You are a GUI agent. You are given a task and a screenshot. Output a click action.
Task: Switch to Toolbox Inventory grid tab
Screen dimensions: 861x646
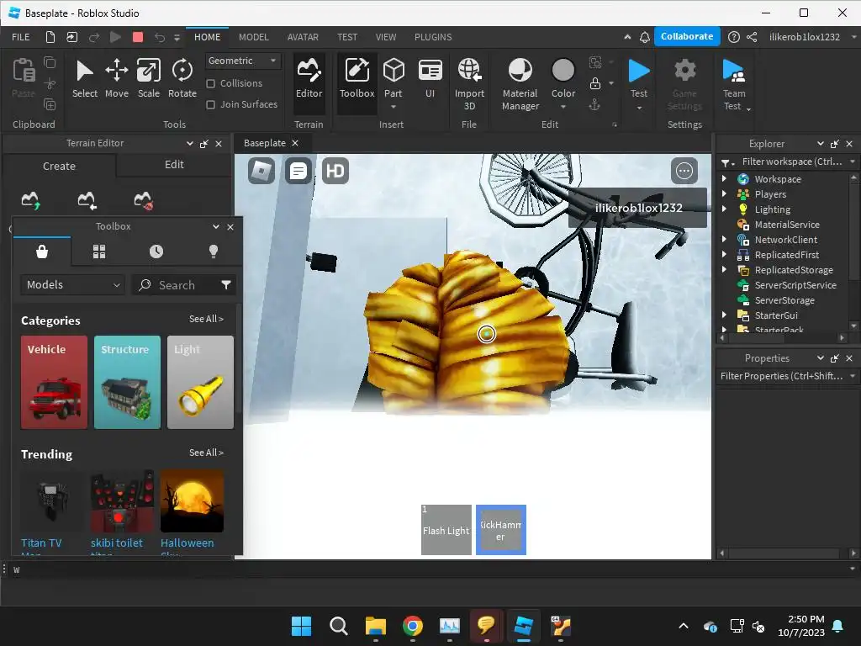tap(99, 252)
